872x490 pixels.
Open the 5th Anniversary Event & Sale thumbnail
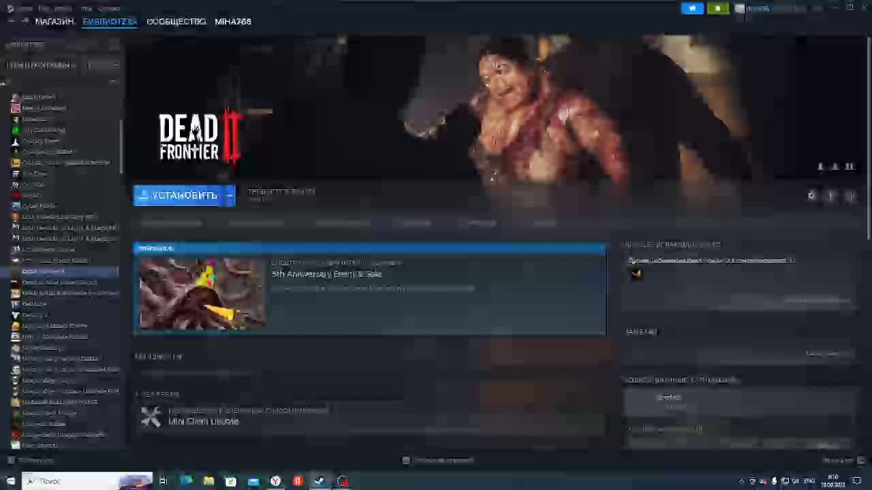202,294
